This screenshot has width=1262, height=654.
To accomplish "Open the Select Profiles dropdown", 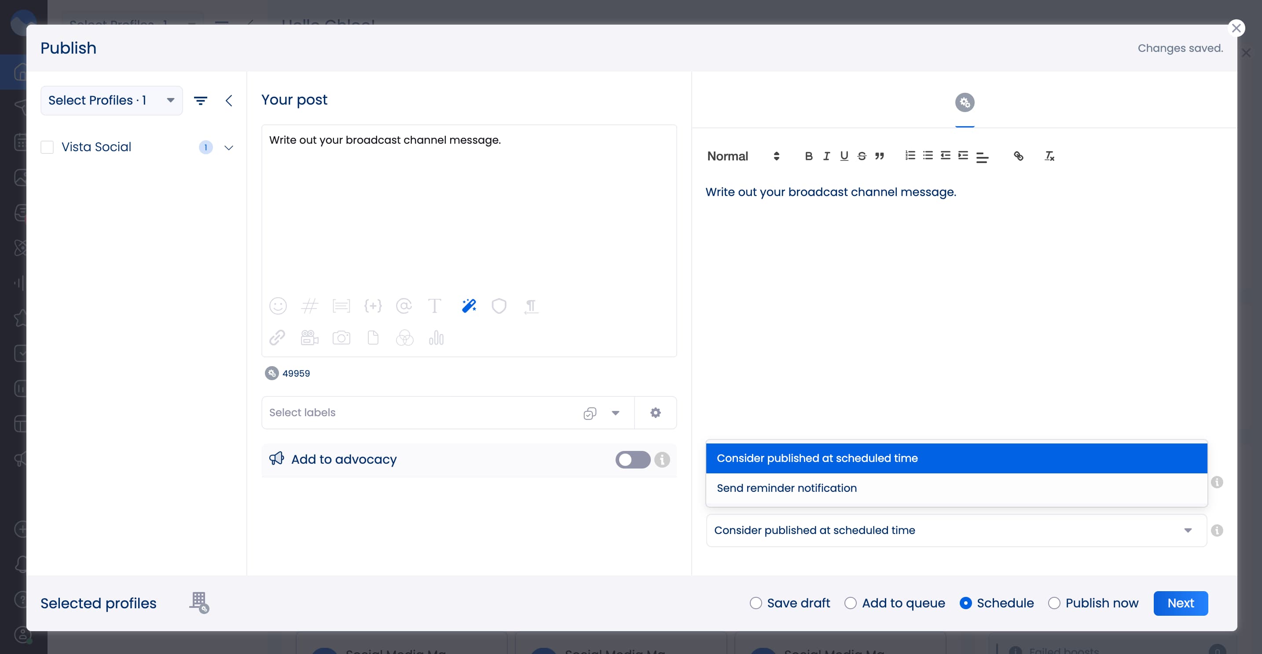I will tap(112, 100).
